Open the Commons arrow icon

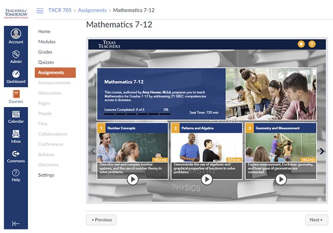click(x=16, y=154)
